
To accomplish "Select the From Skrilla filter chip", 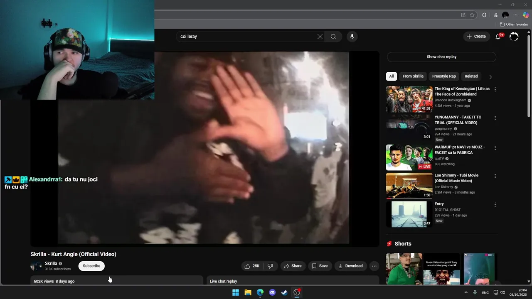I will coord(413,76).
